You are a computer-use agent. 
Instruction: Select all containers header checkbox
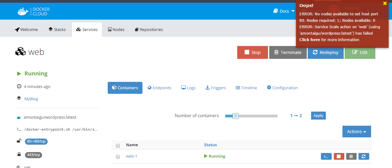coord(118,145)
